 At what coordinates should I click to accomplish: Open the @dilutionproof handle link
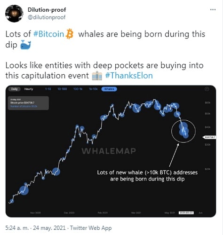tap(47, 17)
